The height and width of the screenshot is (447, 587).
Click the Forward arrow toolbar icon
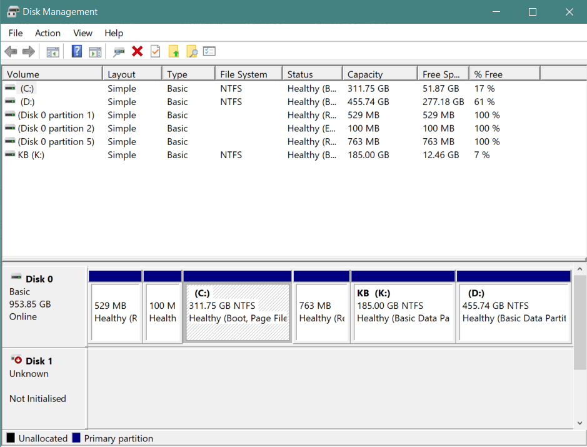coord(29,51)
